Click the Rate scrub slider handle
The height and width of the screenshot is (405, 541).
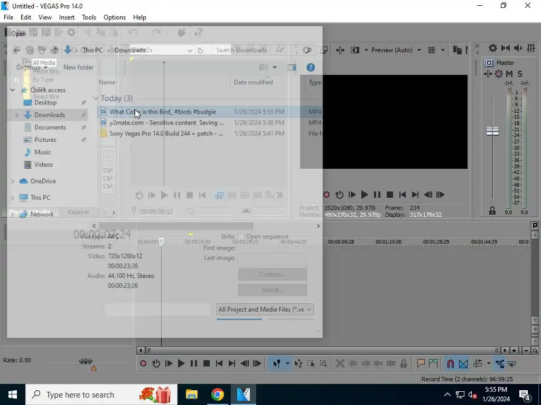tap(86, 361)
